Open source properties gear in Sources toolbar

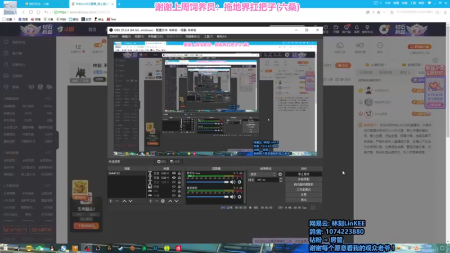tap(163, 201)
